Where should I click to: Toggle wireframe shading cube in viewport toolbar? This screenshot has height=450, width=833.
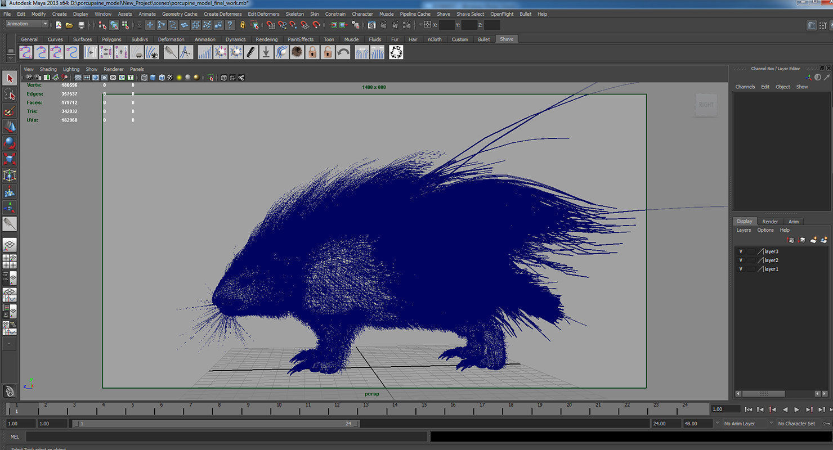click(144, 78)
